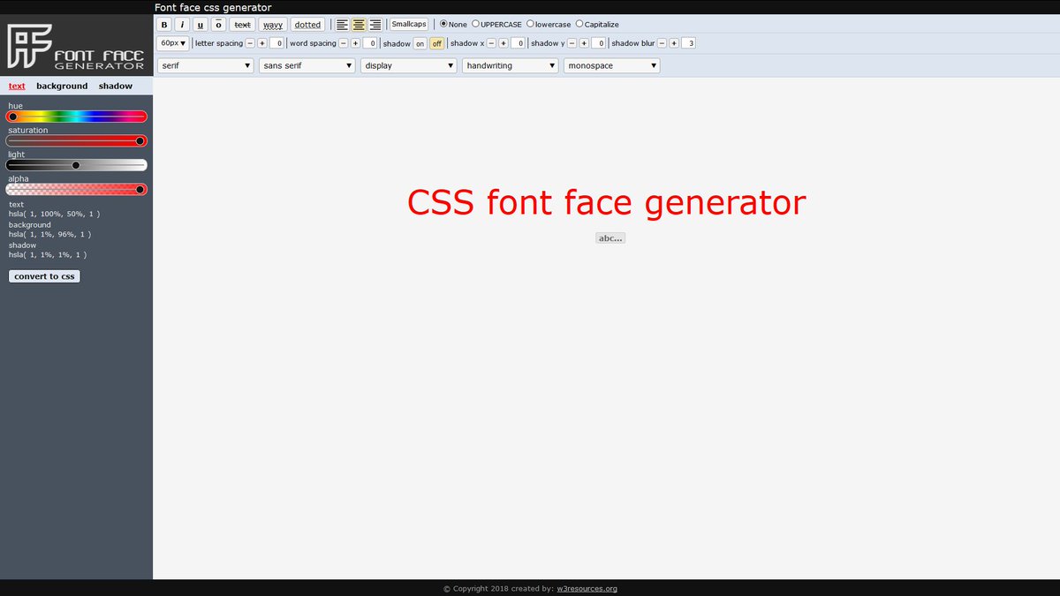Screen dimensions: 1060x596
Task: Open the handwriting font dropdown
Action: [510, 64]
